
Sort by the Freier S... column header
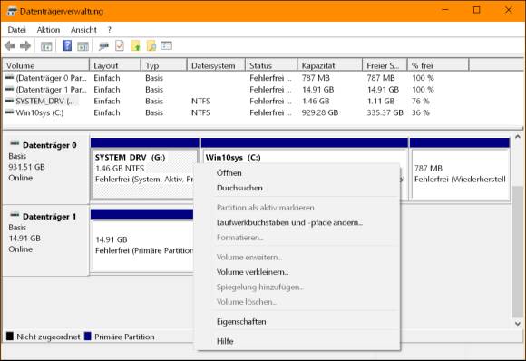tap(385, 65)
